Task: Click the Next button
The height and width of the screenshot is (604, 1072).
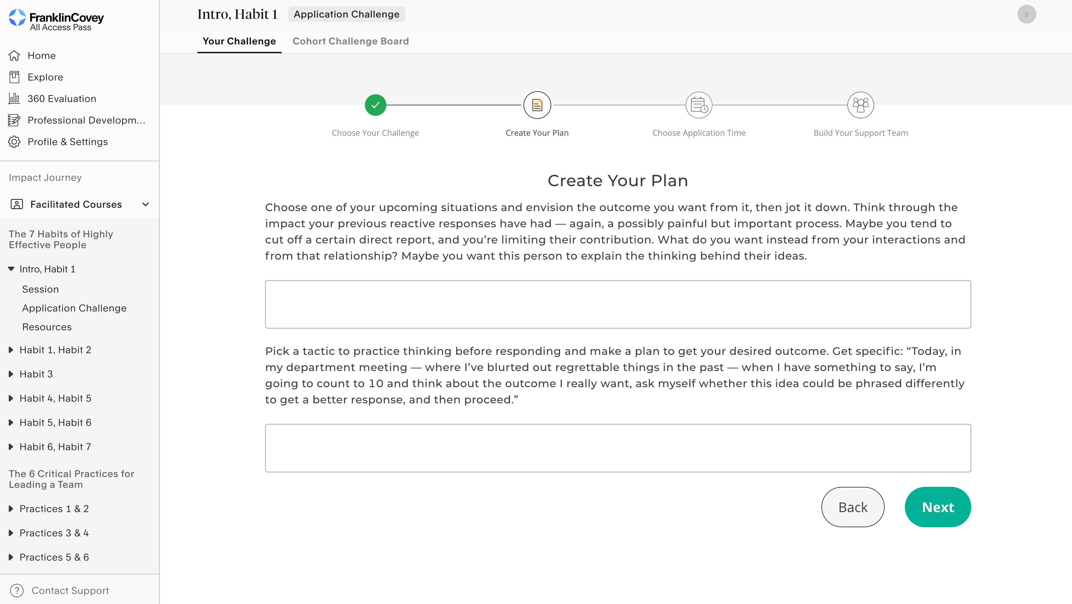Action: tap(938, 507)
